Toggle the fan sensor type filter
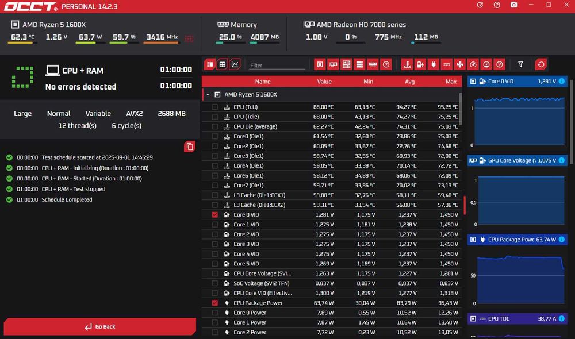575x339 pixels. pyautogui.click(x=460, y=64)
